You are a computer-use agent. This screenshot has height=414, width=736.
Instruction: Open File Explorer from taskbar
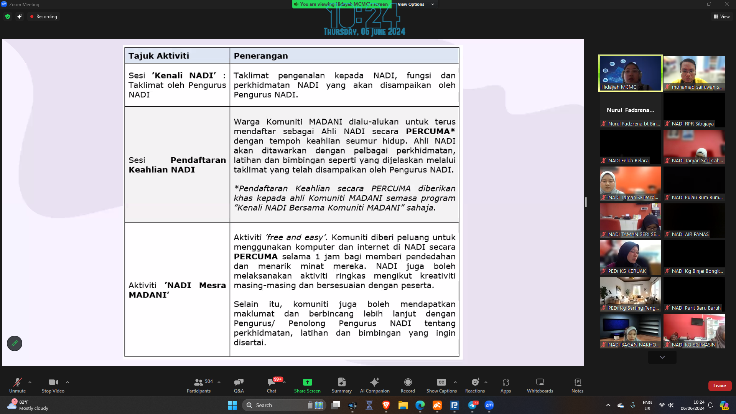click(403, 405)
